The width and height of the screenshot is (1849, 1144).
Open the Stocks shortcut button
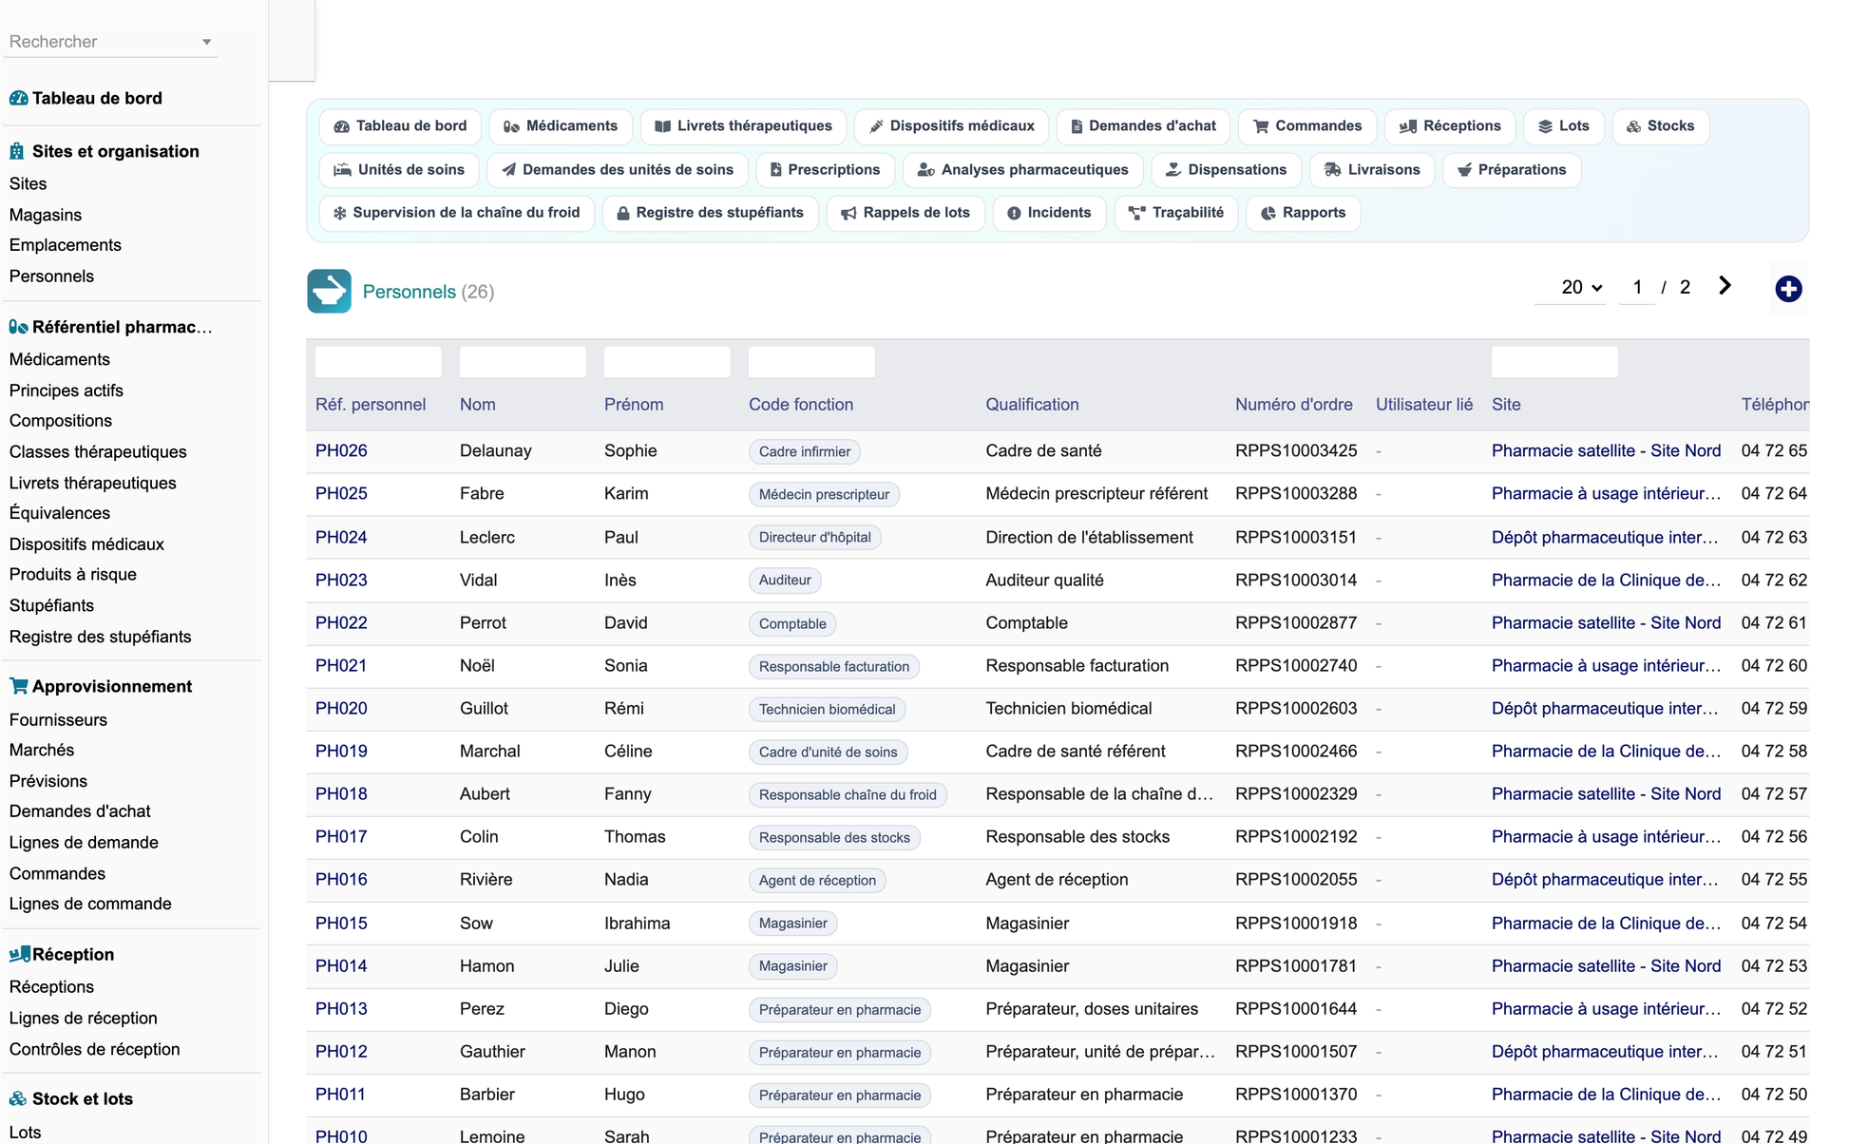coord(1661,126)
